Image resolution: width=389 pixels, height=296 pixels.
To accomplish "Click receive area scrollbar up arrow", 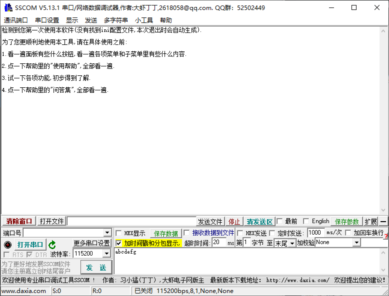I will pos(383,31).
